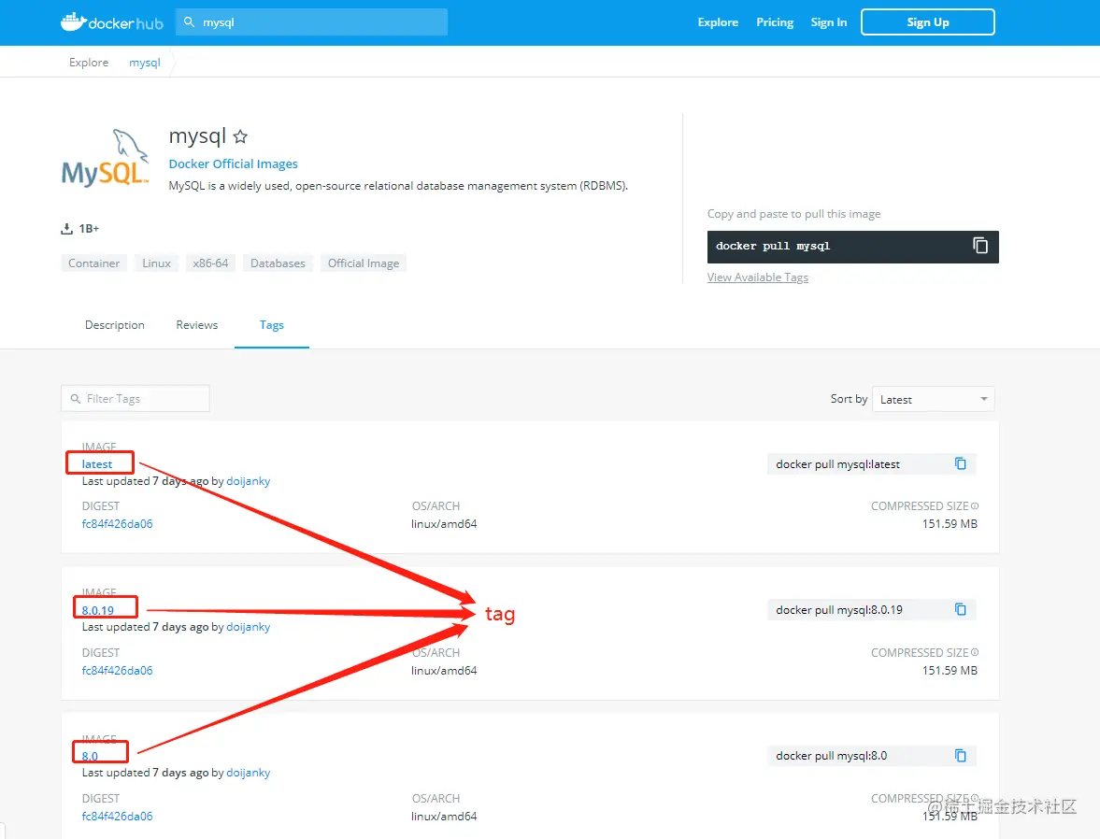Screen dimensions: 1100x839
Task: Click the Linux category chip
Action: point(156,263)
